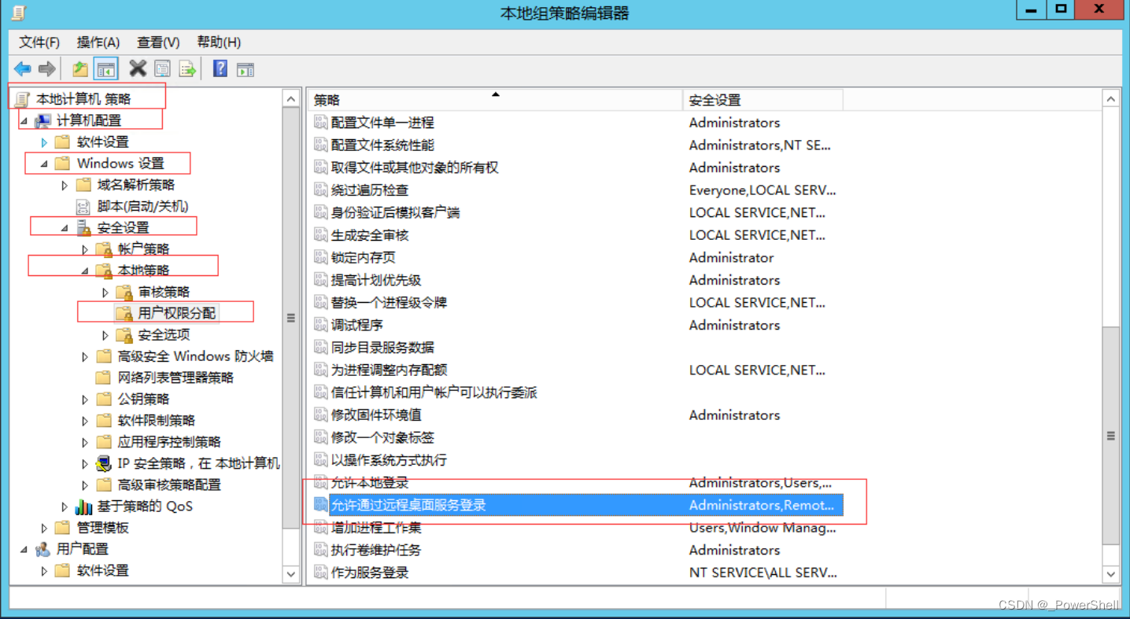This screenshot has height=619, width=1130.
Task: Click the Export list toolbar icon
Action: (x=186, y=69)
